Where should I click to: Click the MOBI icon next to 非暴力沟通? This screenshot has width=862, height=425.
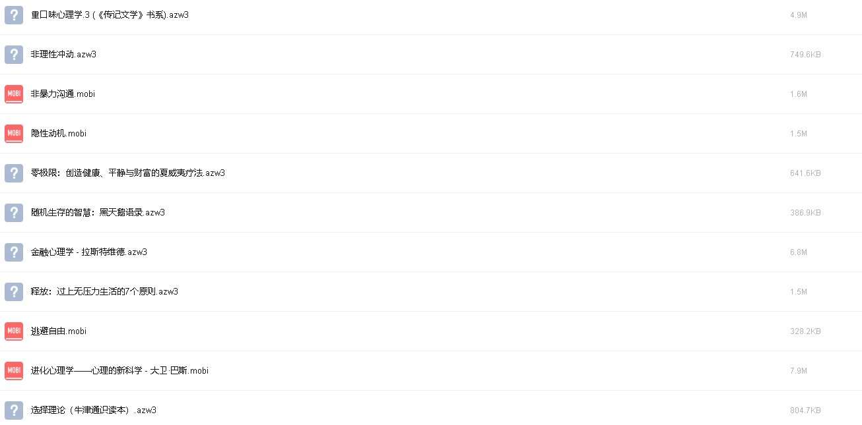(14, 94)
